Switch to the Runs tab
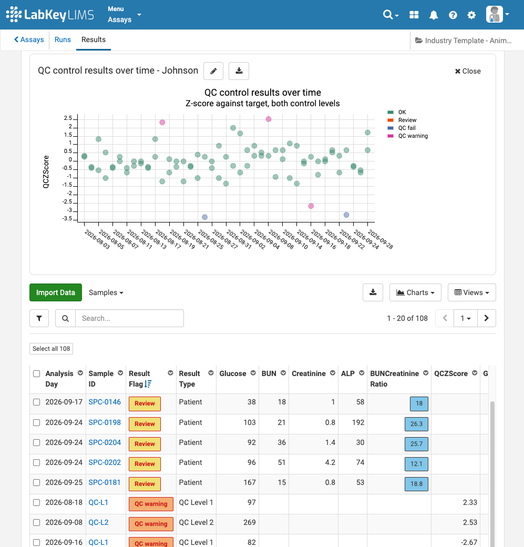The height and width of the screenshot is (547, 524). (x=63, y=40)
